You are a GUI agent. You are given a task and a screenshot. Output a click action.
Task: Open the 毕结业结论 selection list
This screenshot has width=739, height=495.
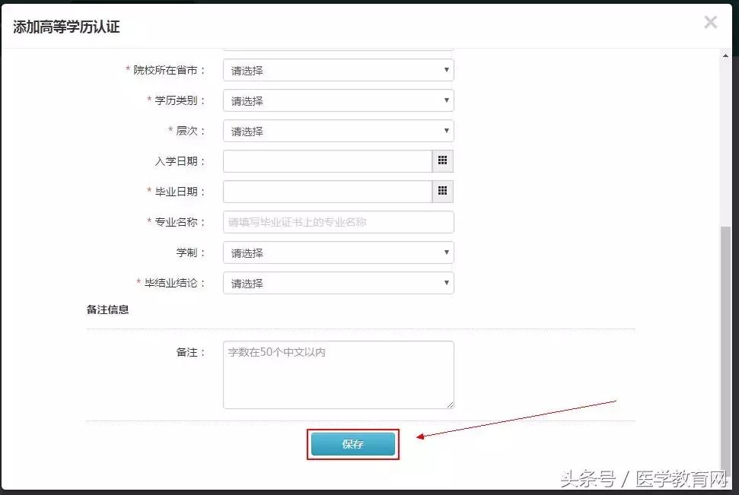click(x=335, y=282)
